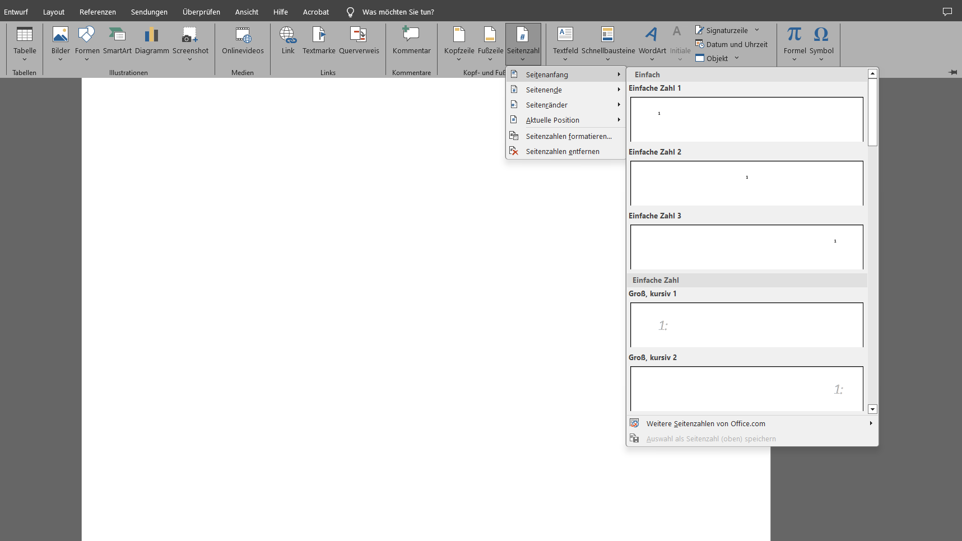Click Weitere Seitenzahlen von Office.com
This screenshot has height=541, width=962.
coord(705,423)
